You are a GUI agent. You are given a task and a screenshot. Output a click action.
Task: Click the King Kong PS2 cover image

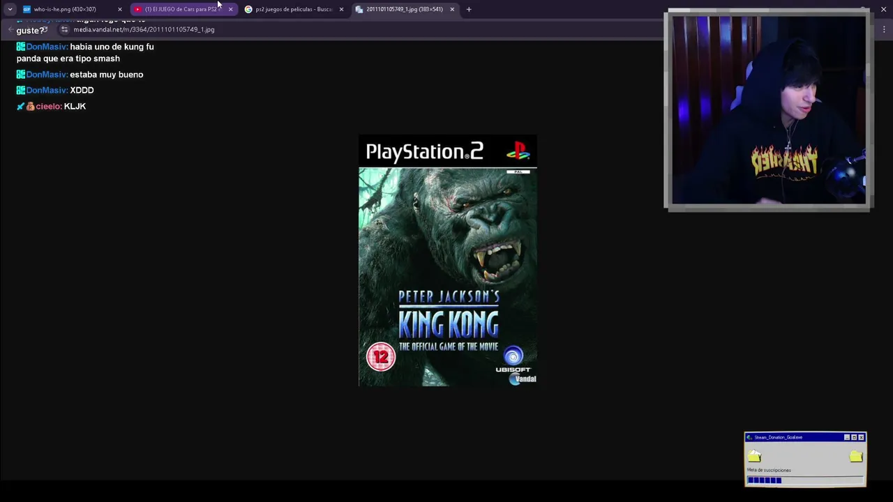tap(448, 260)
